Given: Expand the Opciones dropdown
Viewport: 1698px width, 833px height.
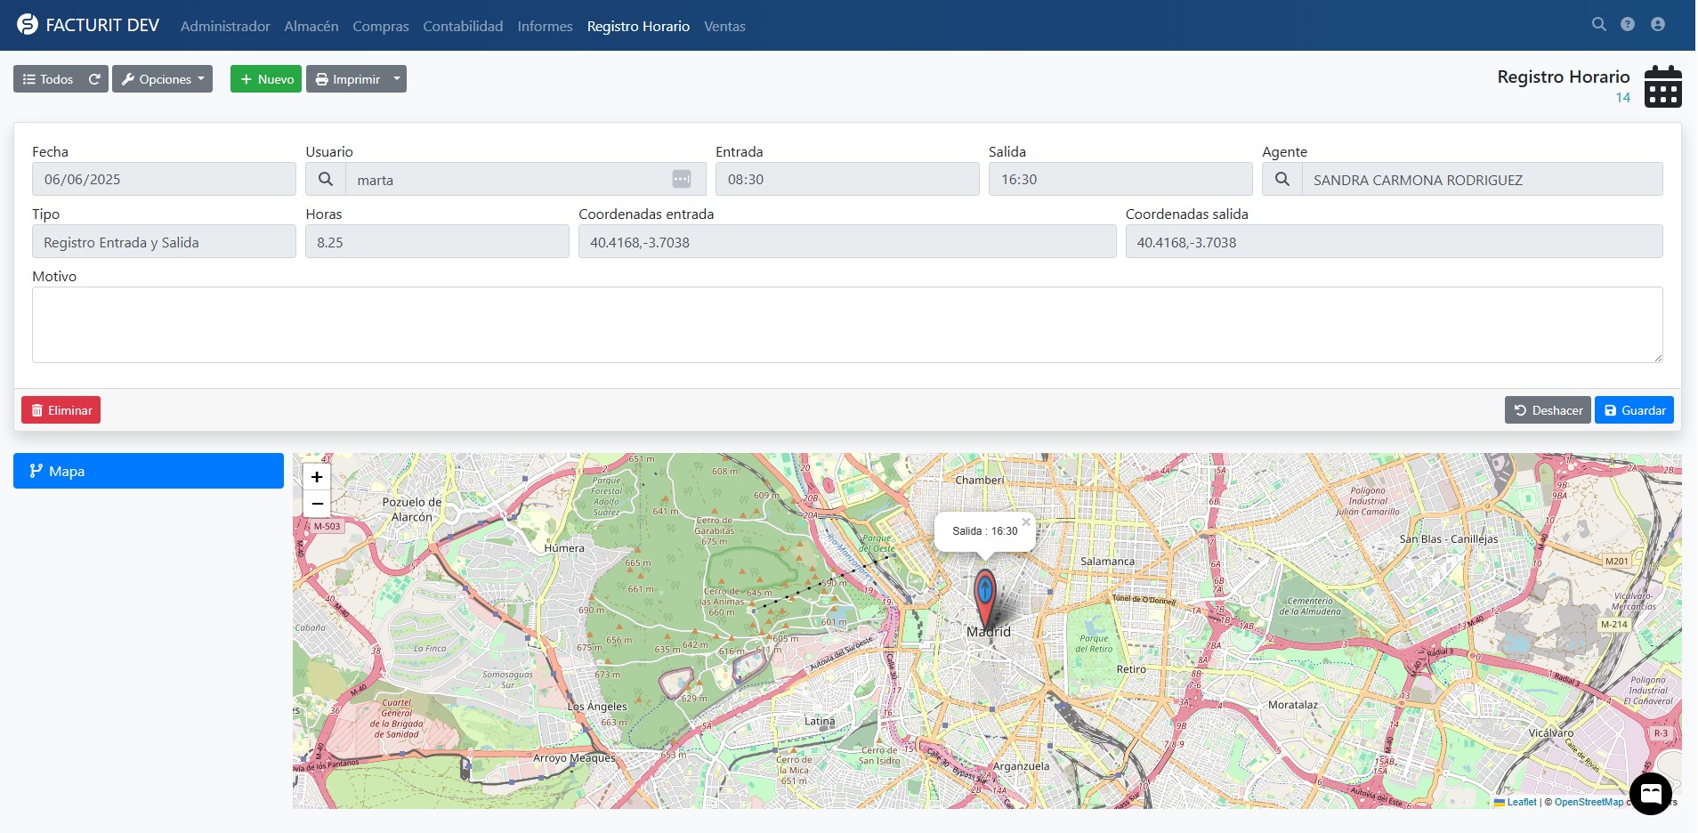Looking at the screenshot, I should point(163,79).
